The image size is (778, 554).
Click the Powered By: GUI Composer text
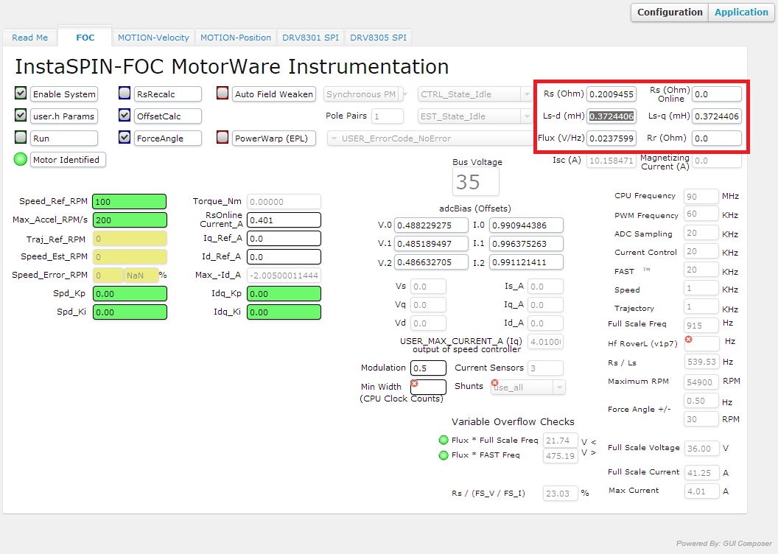[724, 544]
